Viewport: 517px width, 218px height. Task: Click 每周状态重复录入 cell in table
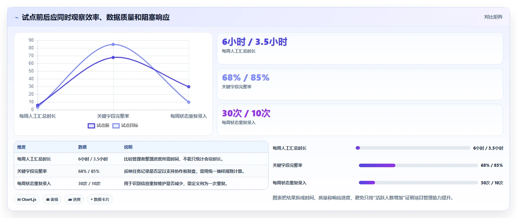coord(34,184)
